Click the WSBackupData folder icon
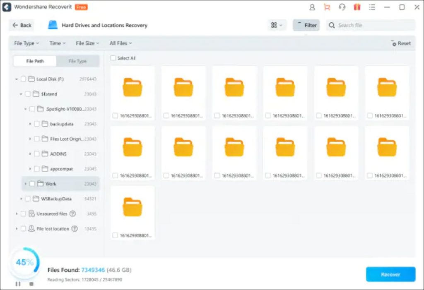The height and width of the screenshot is (290, 424). point(36,199)
